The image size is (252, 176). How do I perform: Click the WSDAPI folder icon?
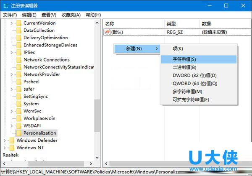(x=19, y=125)
